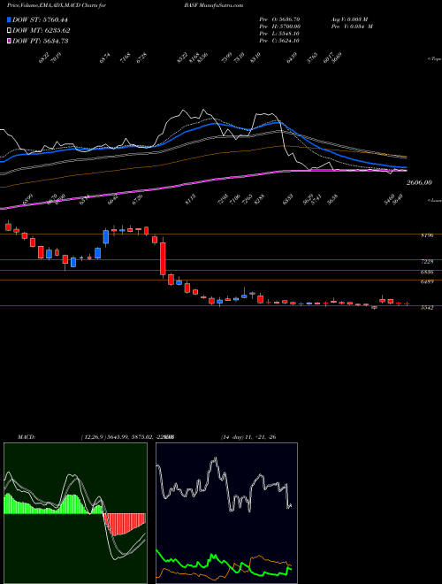Click the 6822 top value label
This screenshot has height=584, width=442.
point(44,58)
